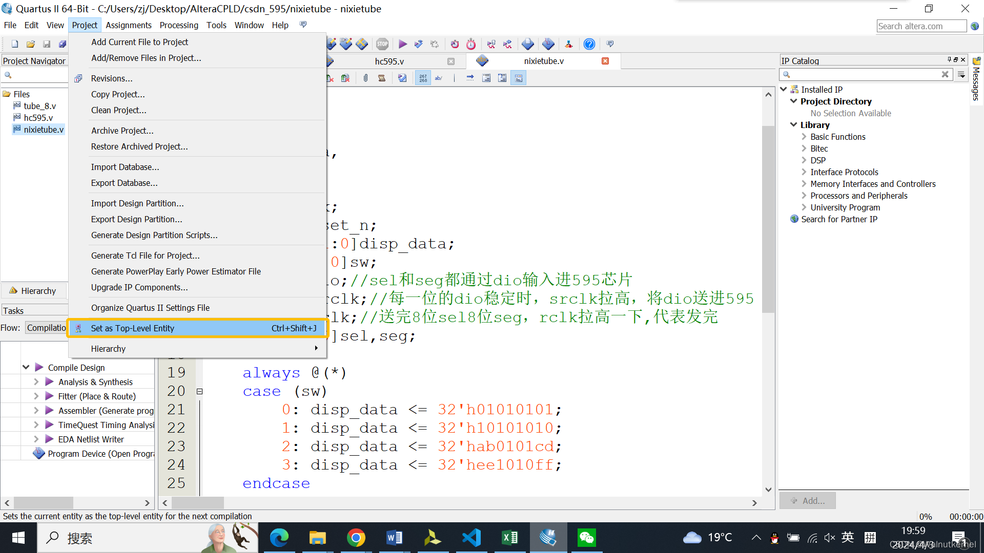Screen dimensions: 984x553
Task: Open the Hierarchy submenu arrow
Action: pos(316,348)
